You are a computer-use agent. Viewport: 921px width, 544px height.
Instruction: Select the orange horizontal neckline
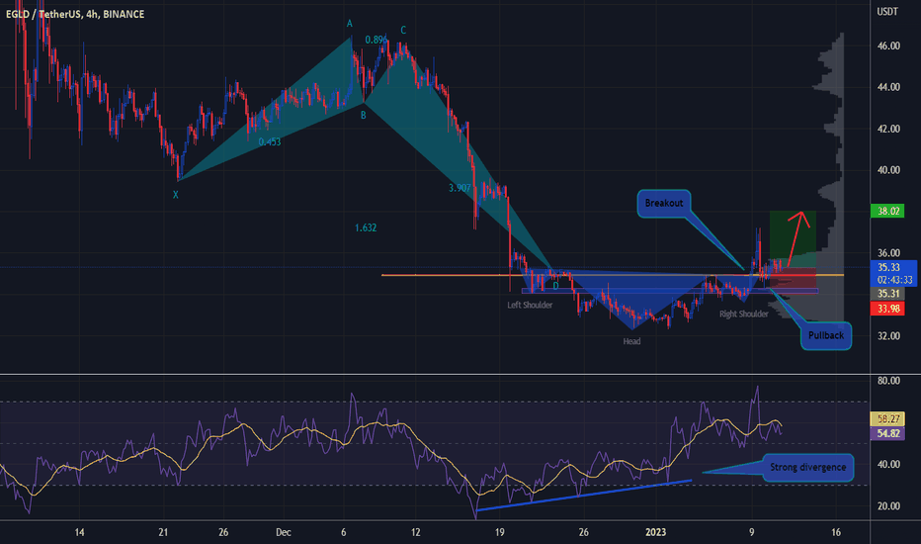coord(613,275)
